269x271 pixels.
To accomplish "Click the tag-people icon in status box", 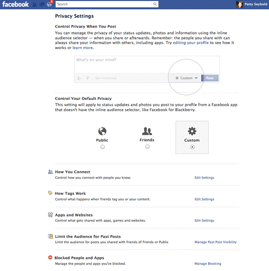I will (79, 78).
